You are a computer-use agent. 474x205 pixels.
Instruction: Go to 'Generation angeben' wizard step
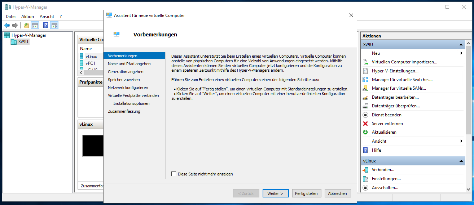tap(126, 72)
